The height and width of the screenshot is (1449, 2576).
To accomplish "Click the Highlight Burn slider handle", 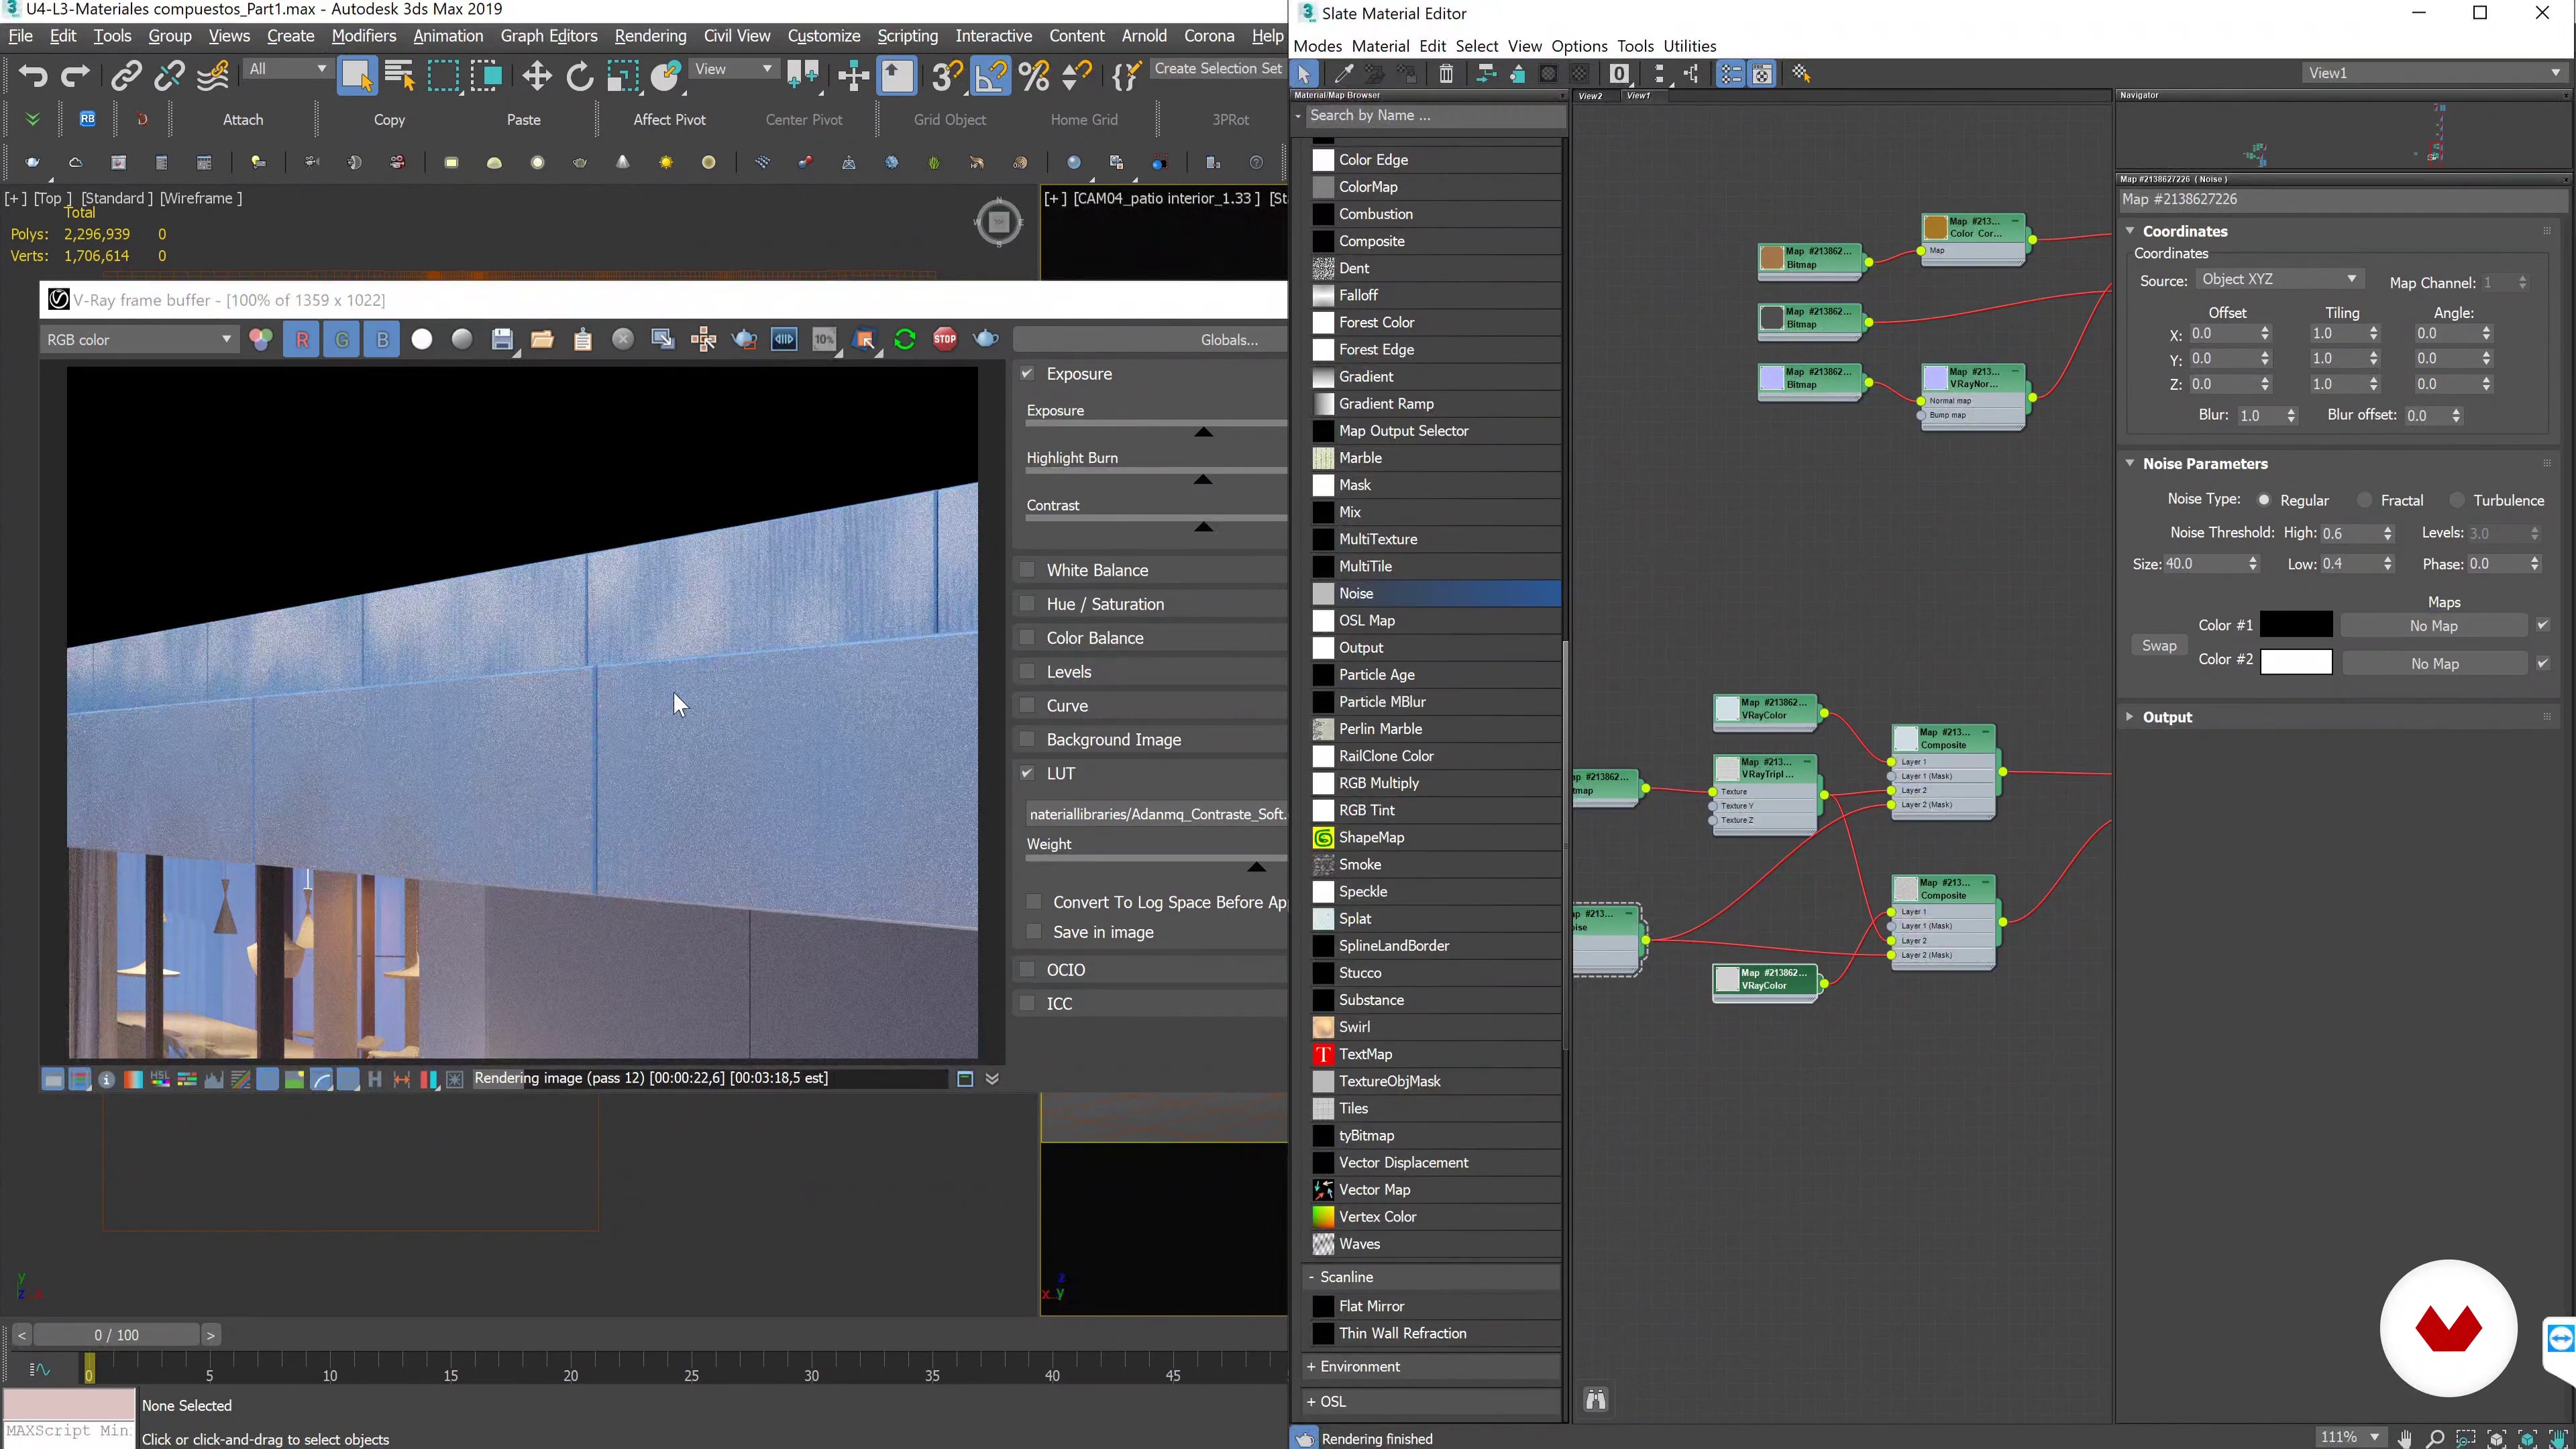I will point(1203,480).
